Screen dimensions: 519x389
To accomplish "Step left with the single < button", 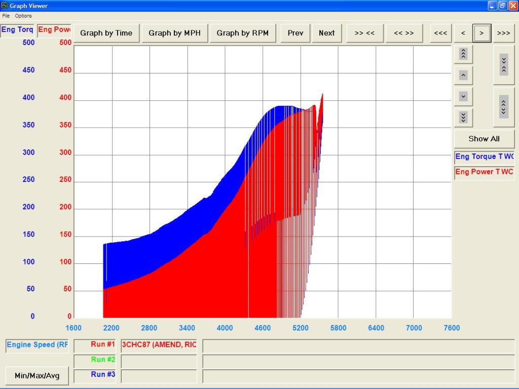I will point(463,33).
